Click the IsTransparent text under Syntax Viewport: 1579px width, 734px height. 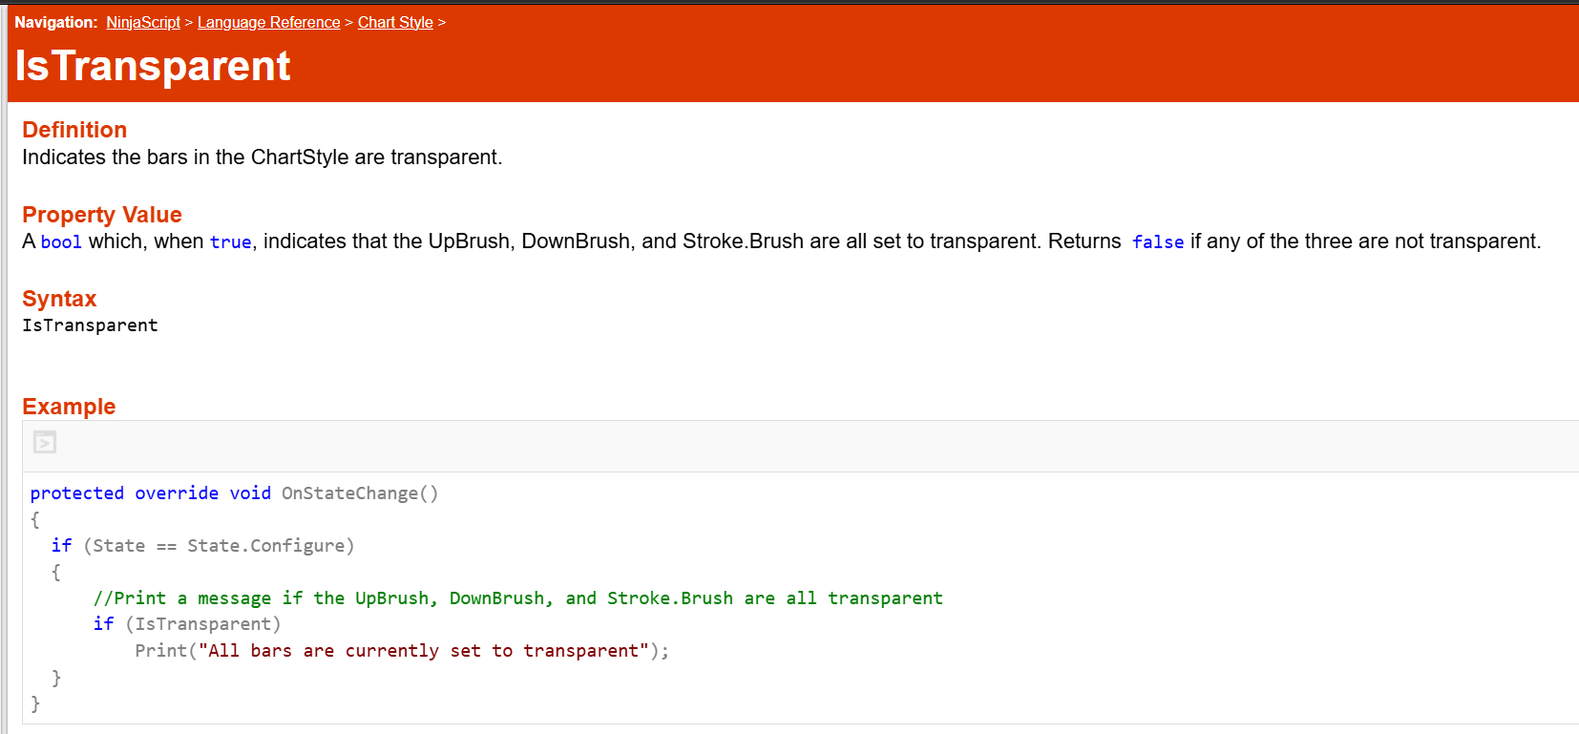tap(90, 325)
